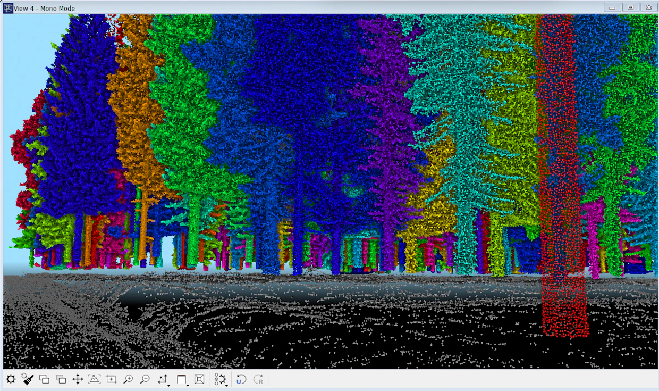The height and width of the screenshot is (391, 659).
Task: Click the redo view (R) arrow
Action: pos(258,379)
